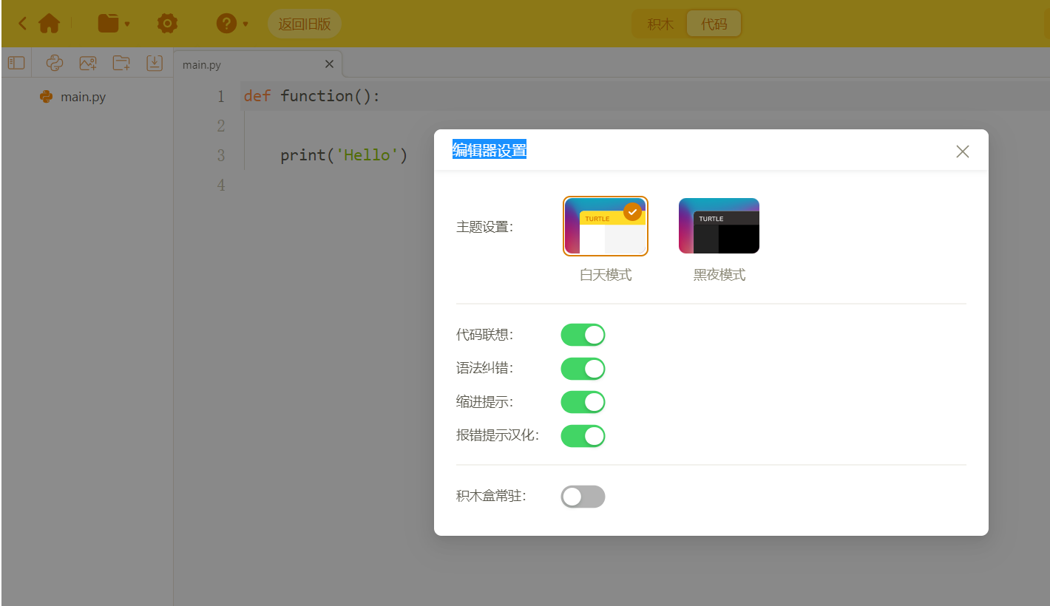Select the main.py editor tab
The image size is (1050, 606).
tap(258, 64)
